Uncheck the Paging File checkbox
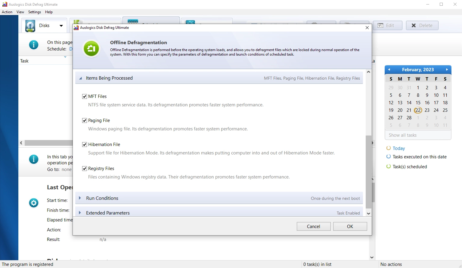462x268 pixels. pos(85,120)
